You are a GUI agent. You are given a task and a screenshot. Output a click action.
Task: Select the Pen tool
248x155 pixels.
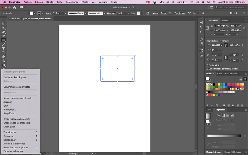[x=4, y=32]
